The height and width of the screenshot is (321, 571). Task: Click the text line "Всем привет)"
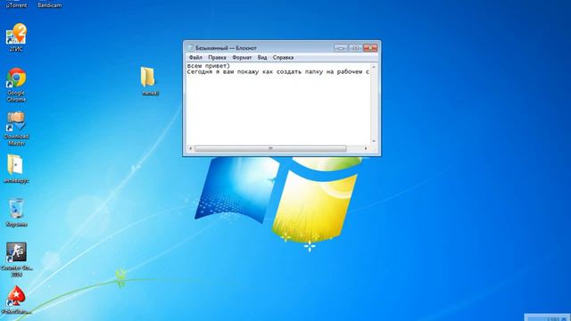208,66
